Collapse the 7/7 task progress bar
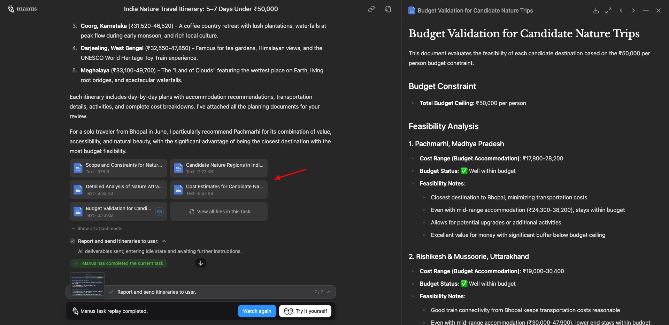Viewport: 669px width, 325px height. coord(329,292)
